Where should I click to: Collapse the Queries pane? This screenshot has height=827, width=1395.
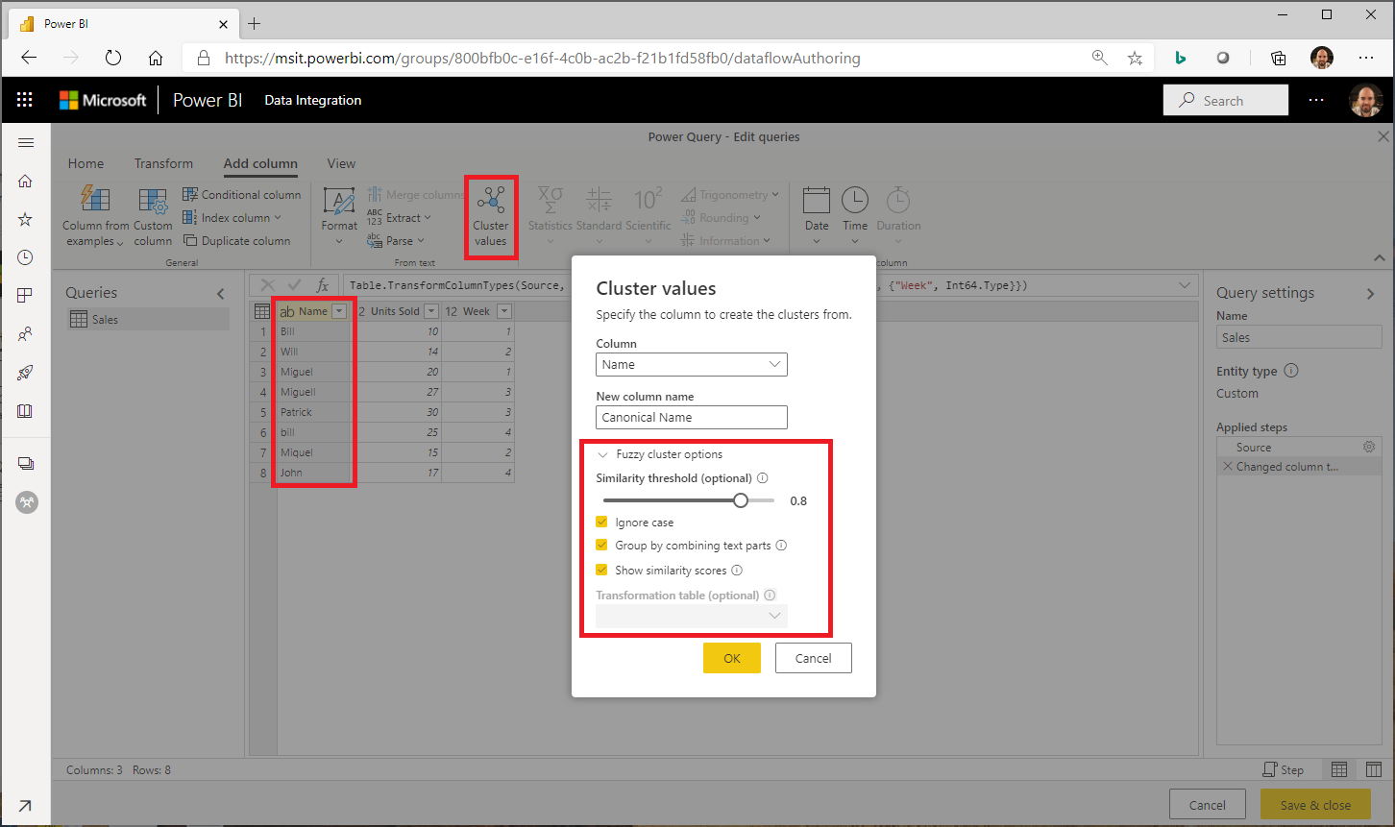(x=221, y=294)
